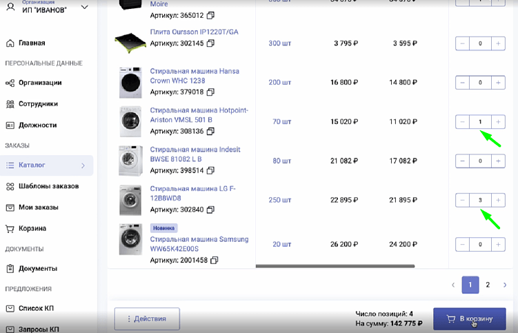Increase quantity for Плита Oursson IP1220T/GA

pyautogui.click(x=498, y=43)
